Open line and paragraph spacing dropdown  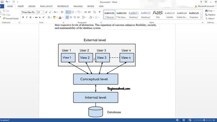84,17
